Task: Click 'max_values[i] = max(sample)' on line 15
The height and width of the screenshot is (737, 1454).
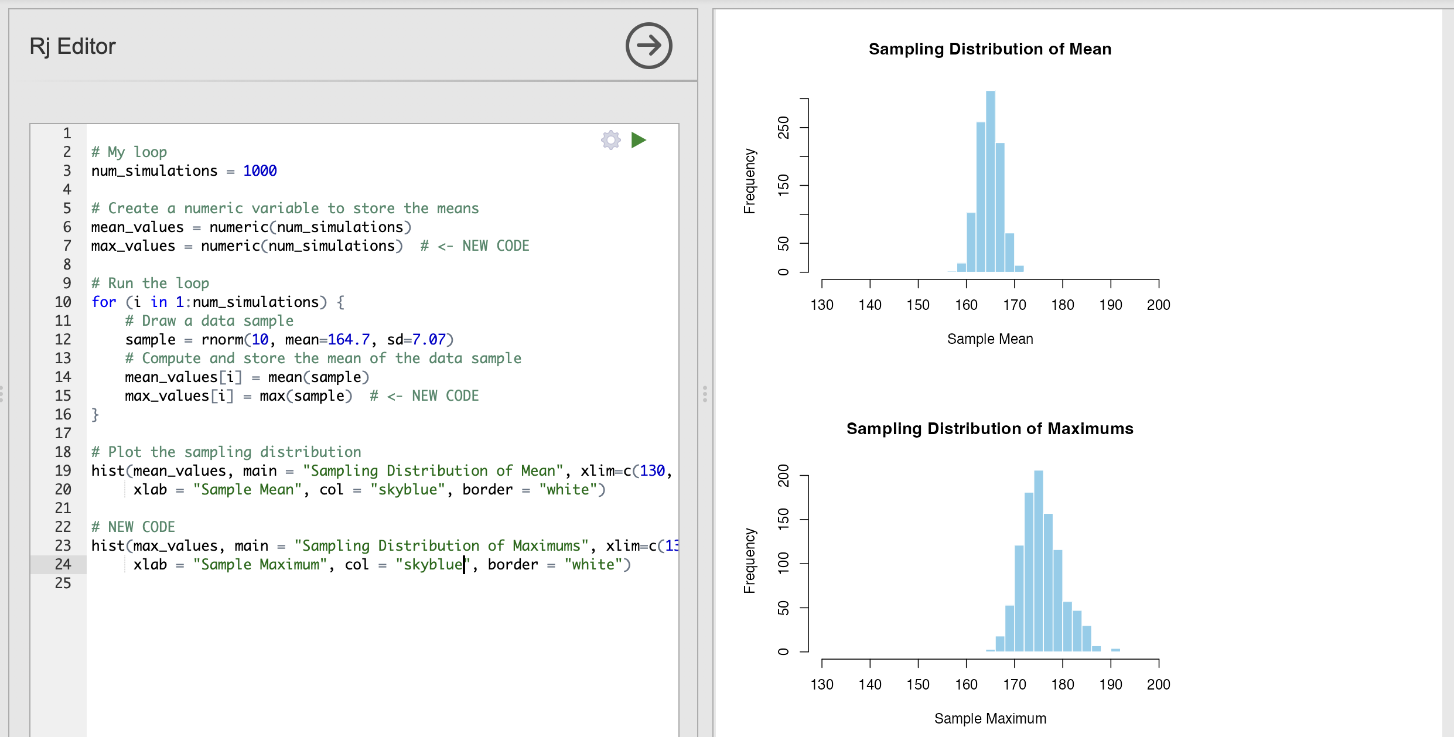Action: coord(239,396)
